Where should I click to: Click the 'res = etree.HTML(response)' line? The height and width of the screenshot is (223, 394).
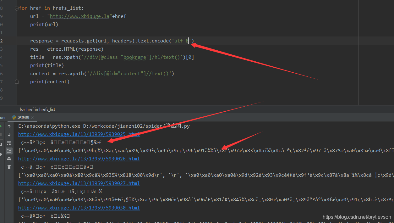67,49
